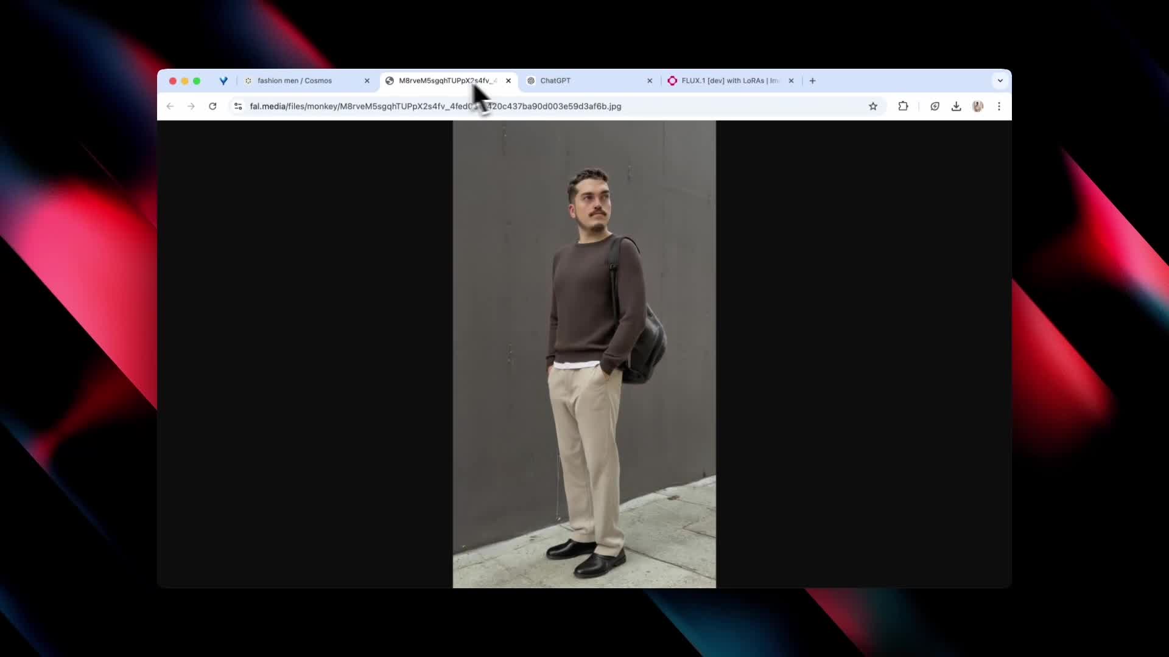Screen dimensions: 1169x657
Task: Switch to the ChatGPT tab
Action: click(x=555, y=81)
